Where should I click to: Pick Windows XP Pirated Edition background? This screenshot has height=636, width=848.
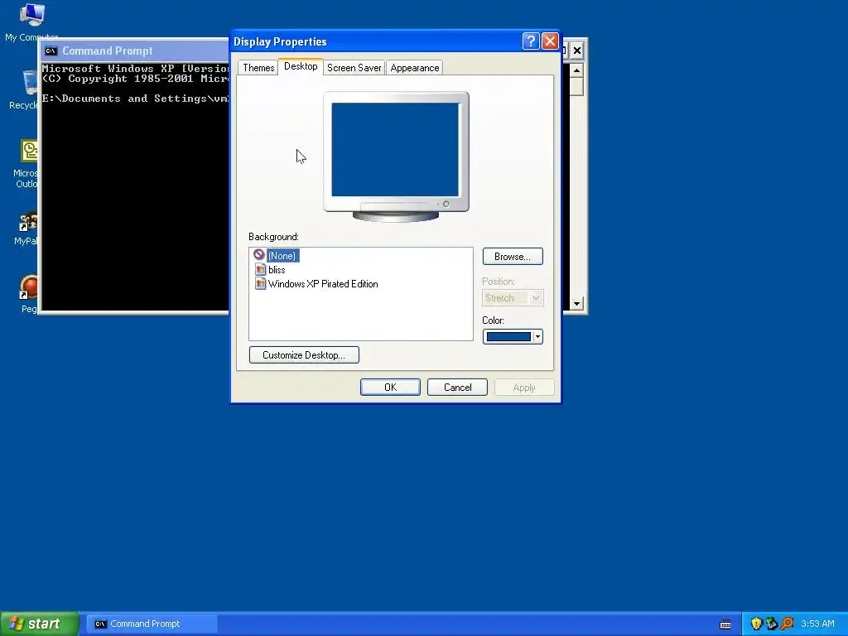pyautogui.click(x=323, y=284)
